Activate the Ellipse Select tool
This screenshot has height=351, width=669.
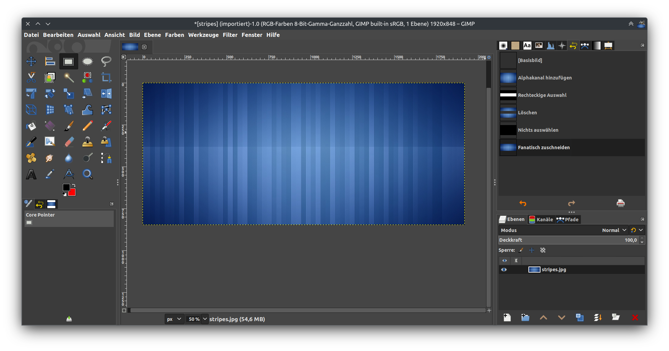(87, 61)
